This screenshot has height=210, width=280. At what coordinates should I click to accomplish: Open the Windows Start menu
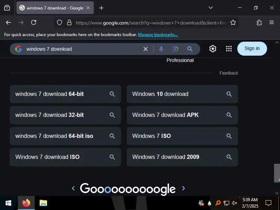click(8, 203)
